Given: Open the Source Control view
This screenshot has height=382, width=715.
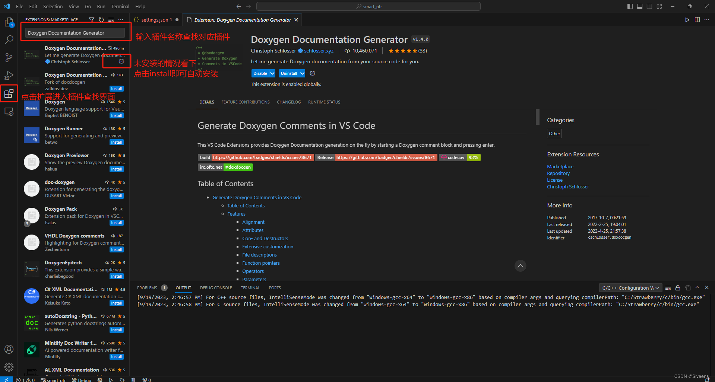Looking at the screenshot, I should pos(9,57).
